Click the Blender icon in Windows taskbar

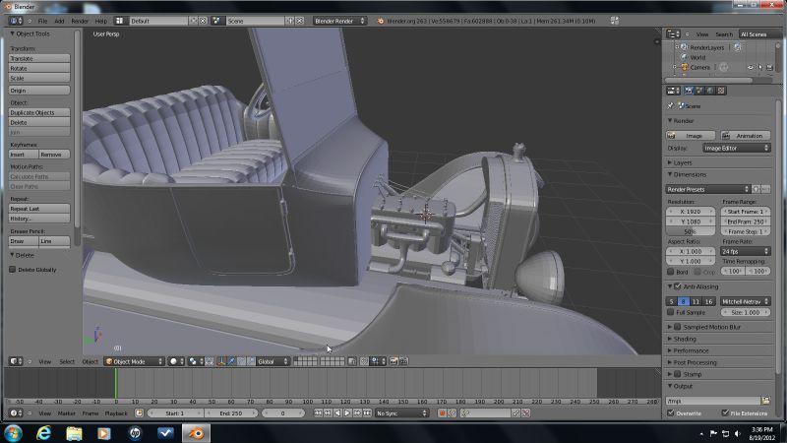click(x=197, y=433)
